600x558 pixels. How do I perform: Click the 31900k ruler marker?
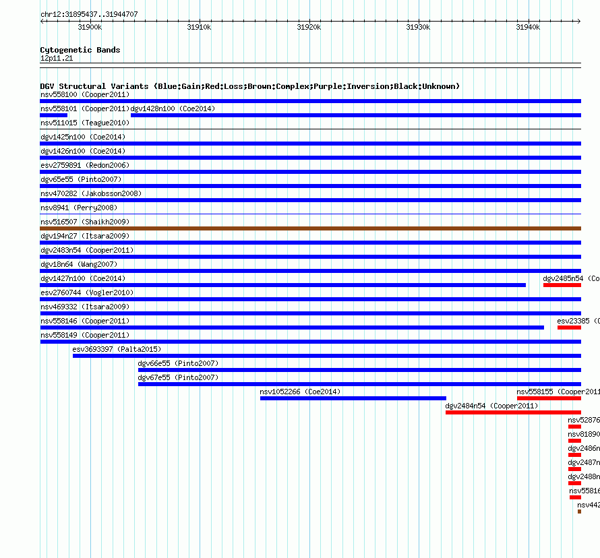point(90,27)
